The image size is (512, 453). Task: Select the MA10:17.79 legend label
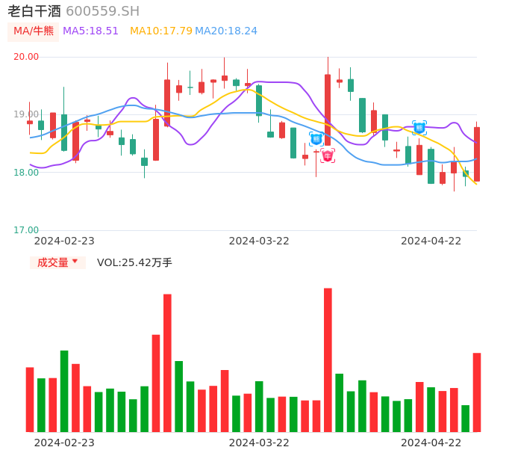click(160, 31)
